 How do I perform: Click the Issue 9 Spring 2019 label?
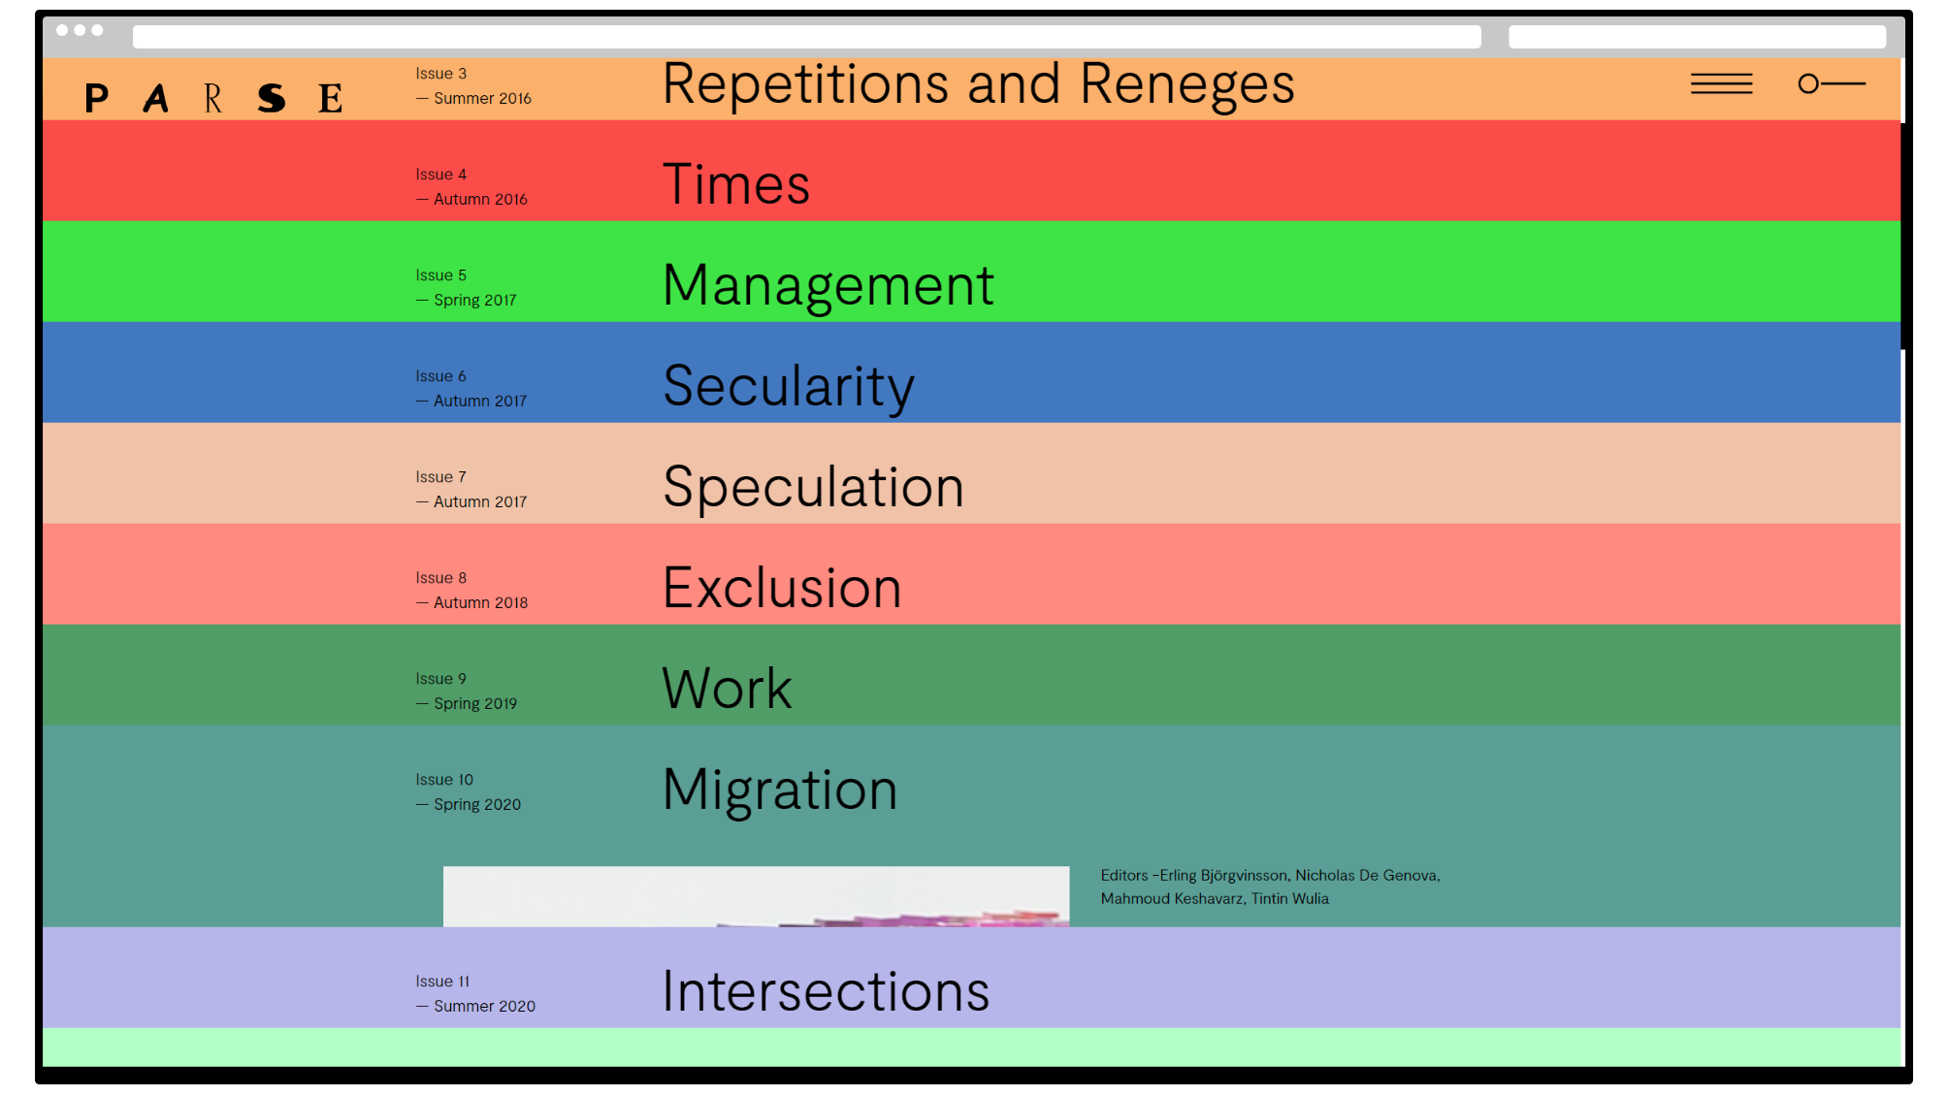point(467,692)
